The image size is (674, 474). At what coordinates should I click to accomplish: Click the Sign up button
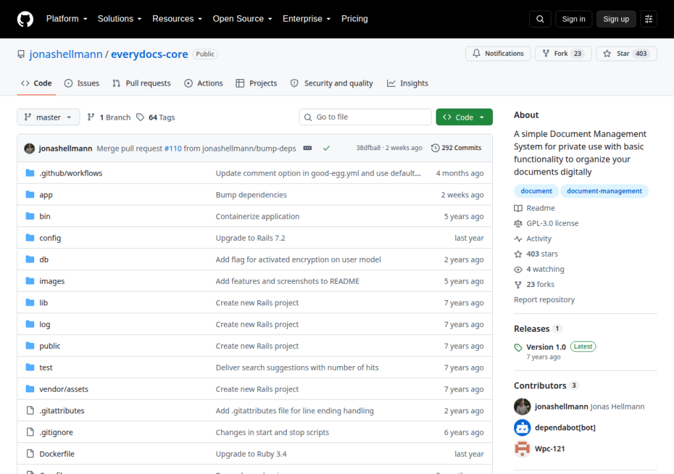click(616, 19)
